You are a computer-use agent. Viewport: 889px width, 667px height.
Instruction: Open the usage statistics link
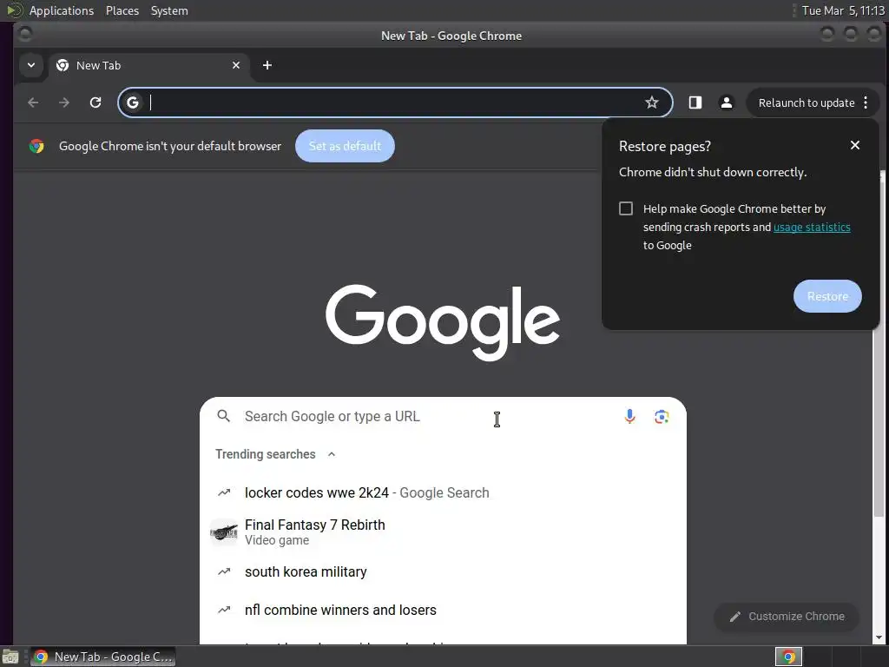812,227
